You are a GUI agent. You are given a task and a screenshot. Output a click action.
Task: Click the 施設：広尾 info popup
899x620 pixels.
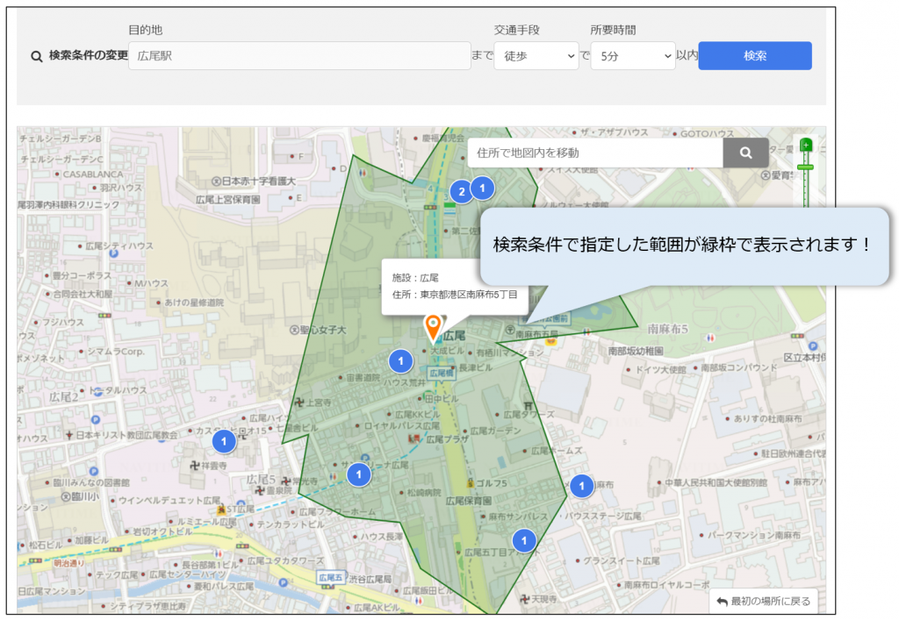(454, 286)
